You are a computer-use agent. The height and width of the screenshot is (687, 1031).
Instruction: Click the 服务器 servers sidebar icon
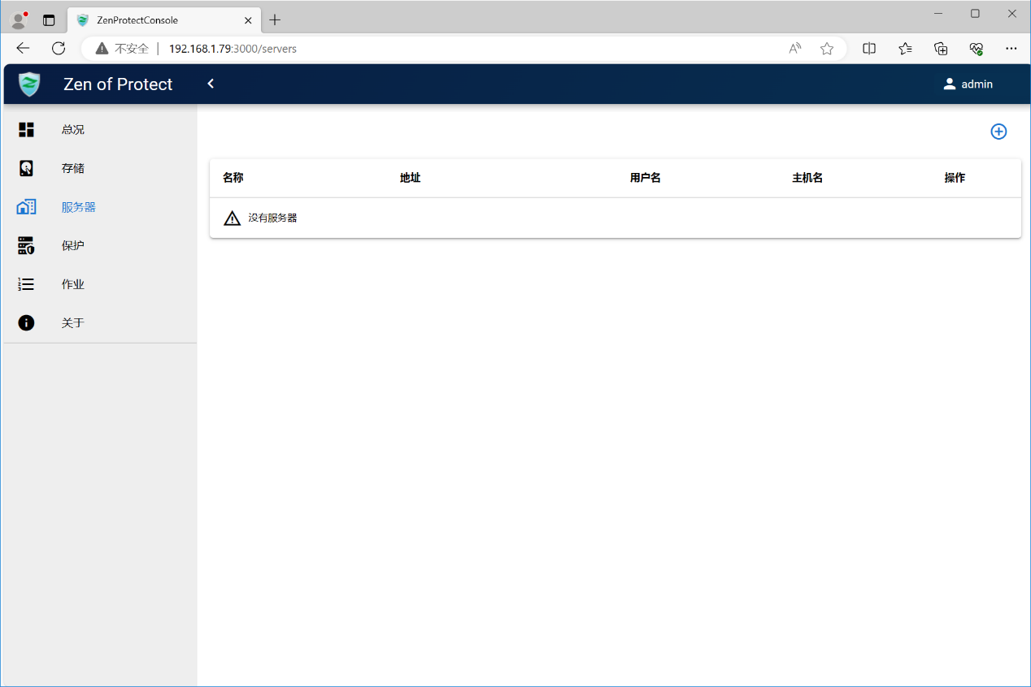[x=26, y=207]
